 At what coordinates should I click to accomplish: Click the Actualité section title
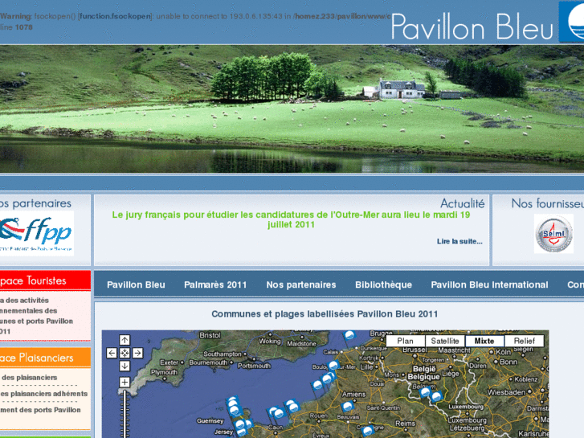click(462, 203)
